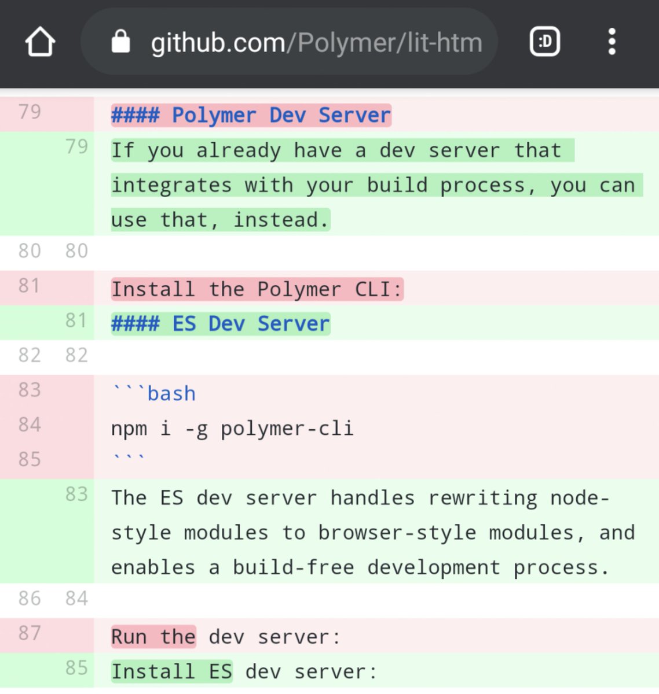Click text 'integrates with your build process, you can'

(374, 185)
